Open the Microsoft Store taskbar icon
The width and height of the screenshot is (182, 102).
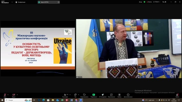[48, 100]
